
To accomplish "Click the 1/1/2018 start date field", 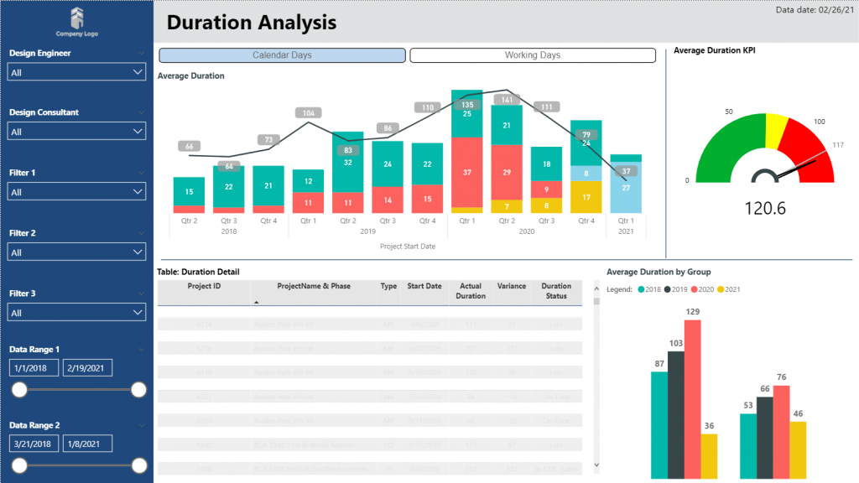I will [x=33, y=367].
